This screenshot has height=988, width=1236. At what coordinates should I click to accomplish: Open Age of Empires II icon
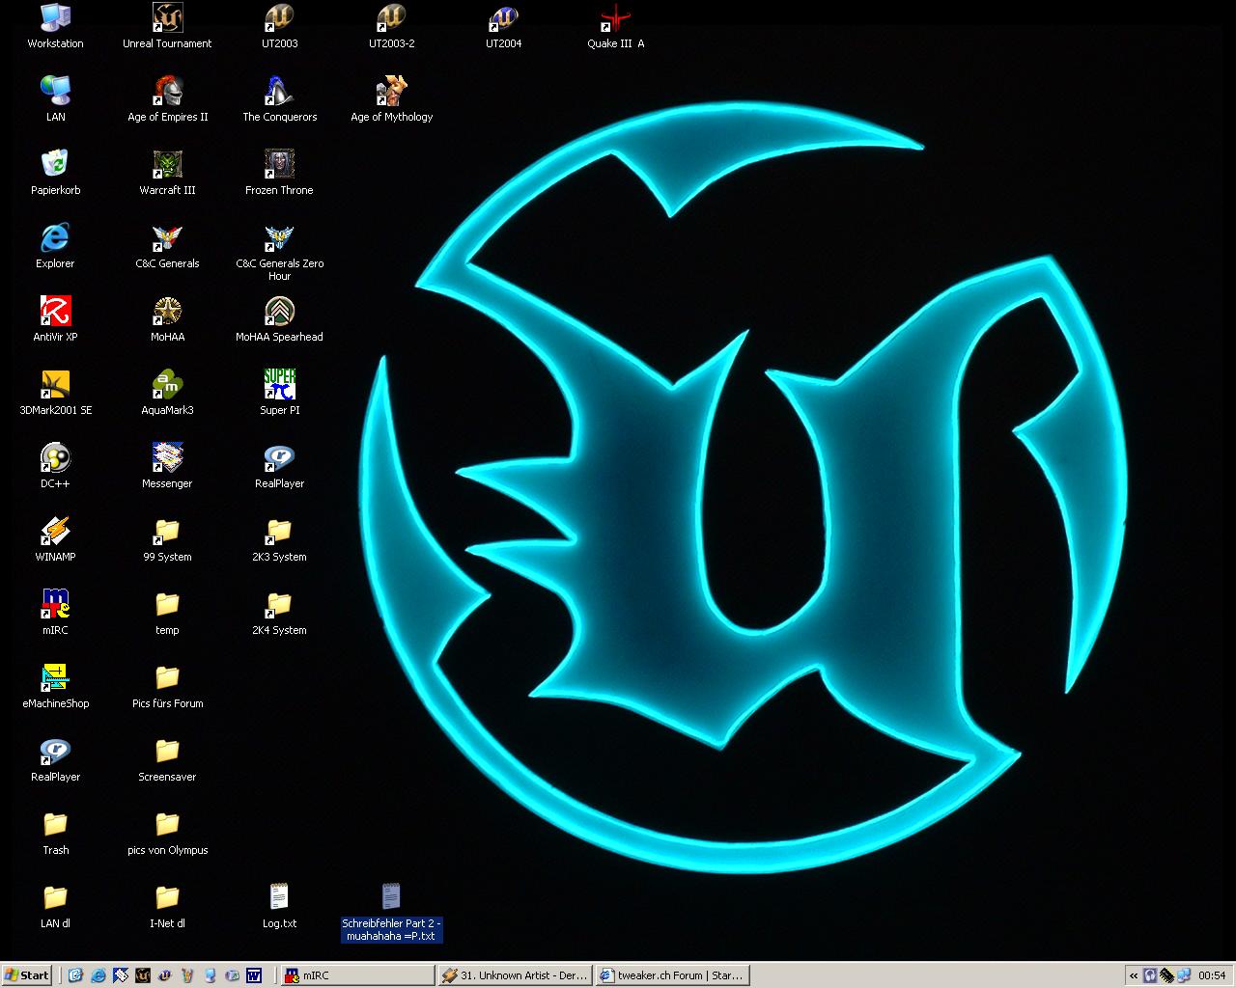click(167, 92)
